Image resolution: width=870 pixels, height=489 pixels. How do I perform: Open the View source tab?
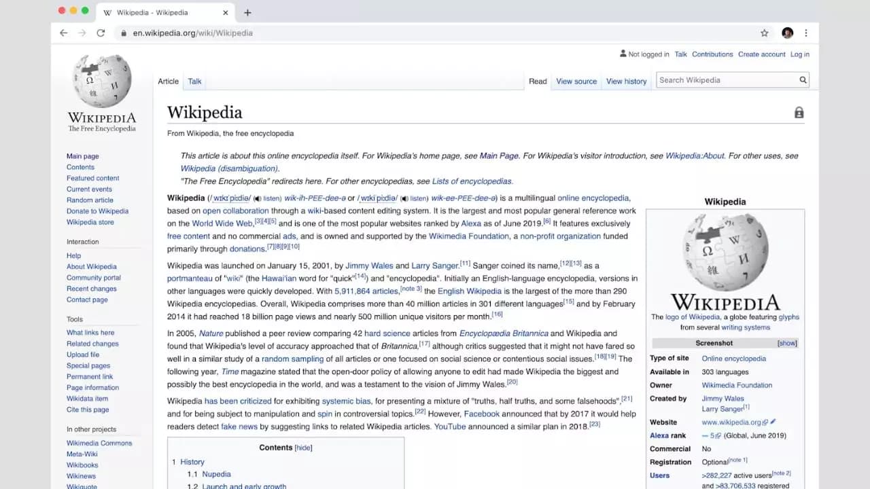(x=576, y=81)
